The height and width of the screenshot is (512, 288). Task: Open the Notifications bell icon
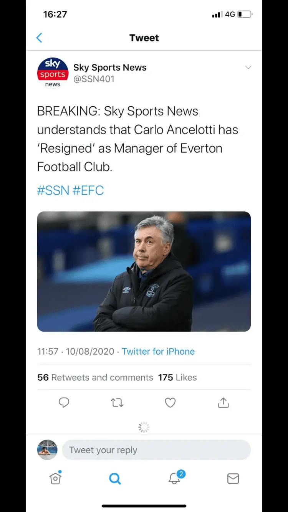click(174, 478)
